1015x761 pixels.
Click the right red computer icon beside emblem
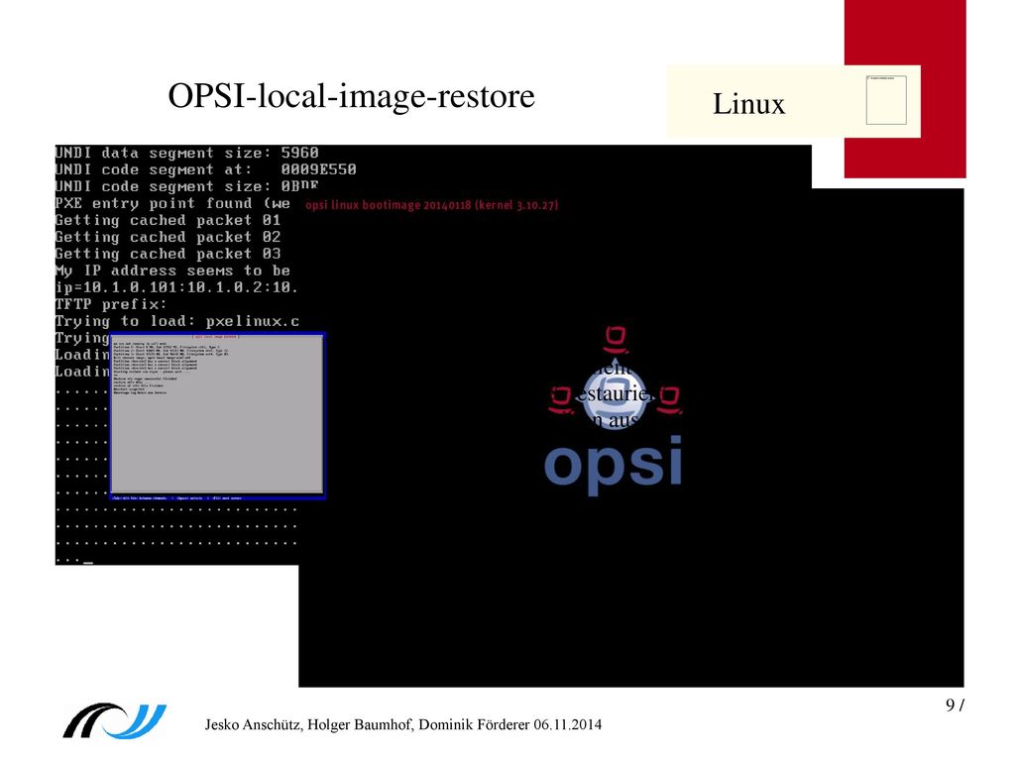pos(669,399)
